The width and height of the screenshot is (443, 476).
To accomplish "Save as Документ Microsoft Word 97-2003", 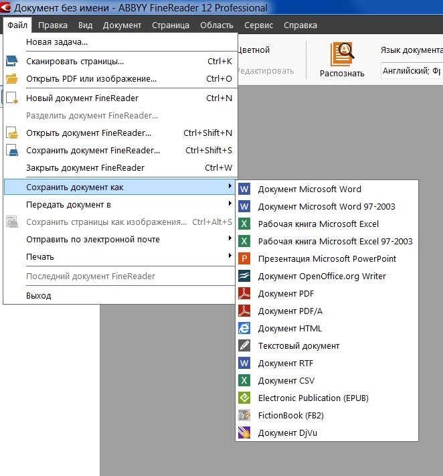I will click(x=327, y=206).
